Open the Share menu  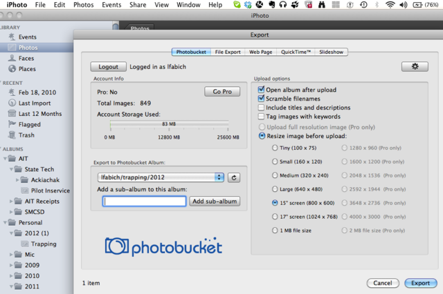pyautogui.click(x=138, y=5)
